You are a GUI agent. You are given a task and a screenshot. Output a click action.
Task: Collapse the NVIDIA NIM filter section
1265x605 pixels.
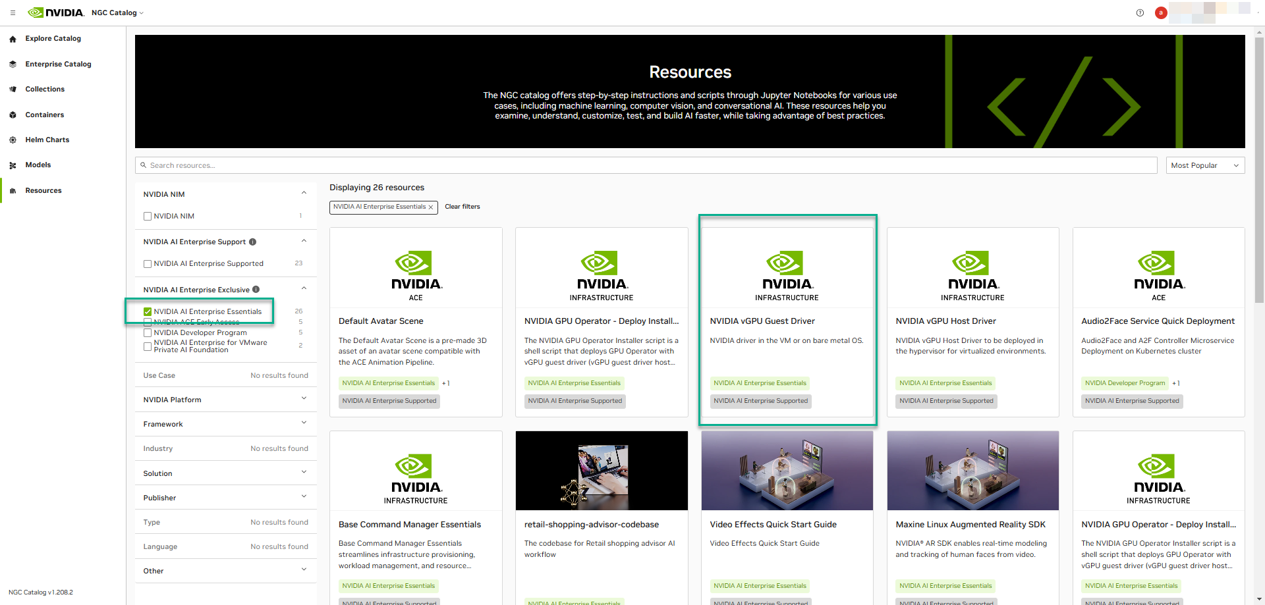pos(304,193)
